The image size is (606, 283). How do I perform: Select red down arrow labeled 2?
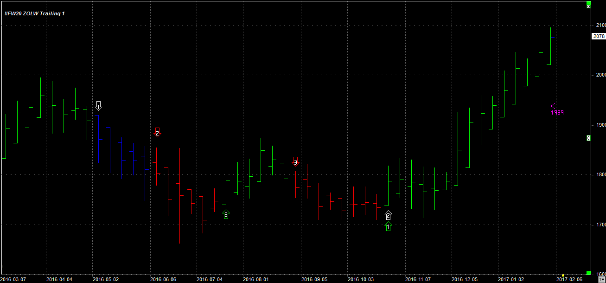click(157, 133)
